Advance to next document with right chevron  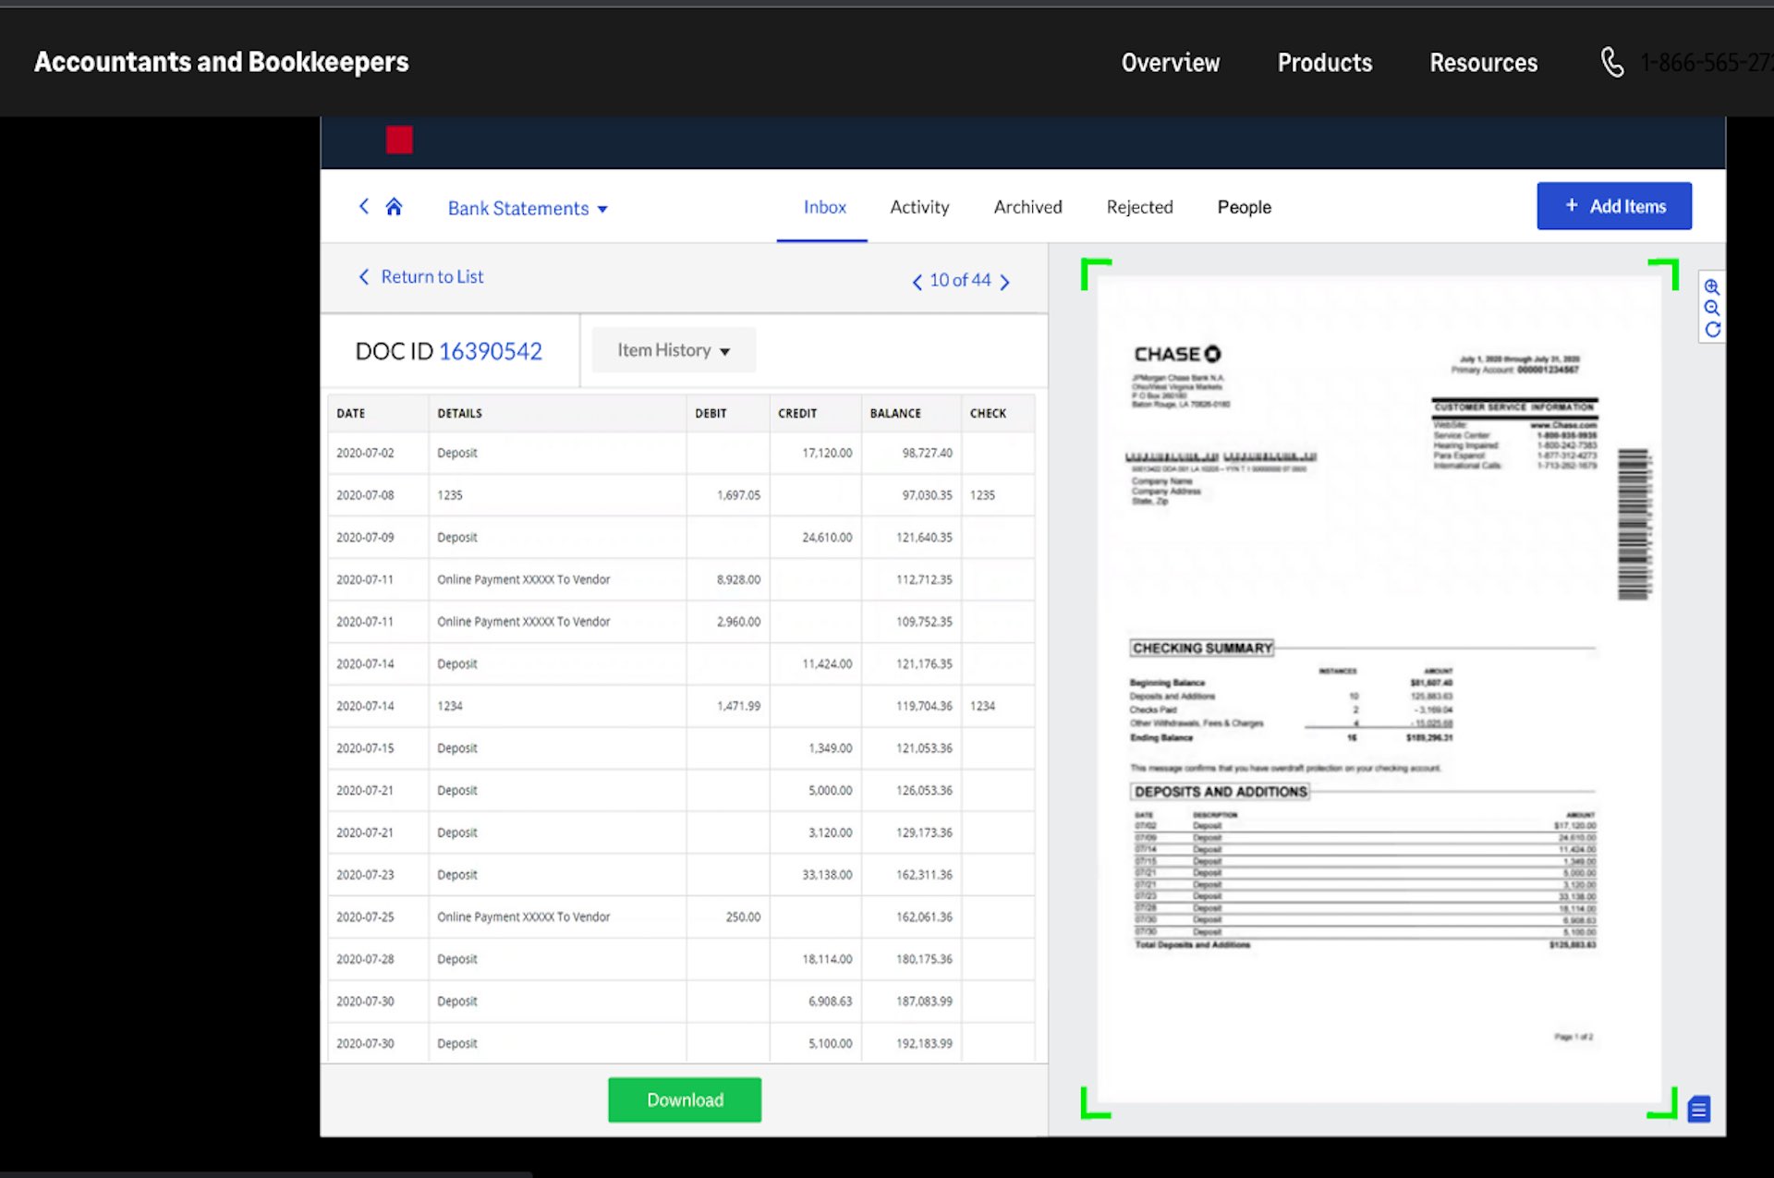pos(1005,281)
